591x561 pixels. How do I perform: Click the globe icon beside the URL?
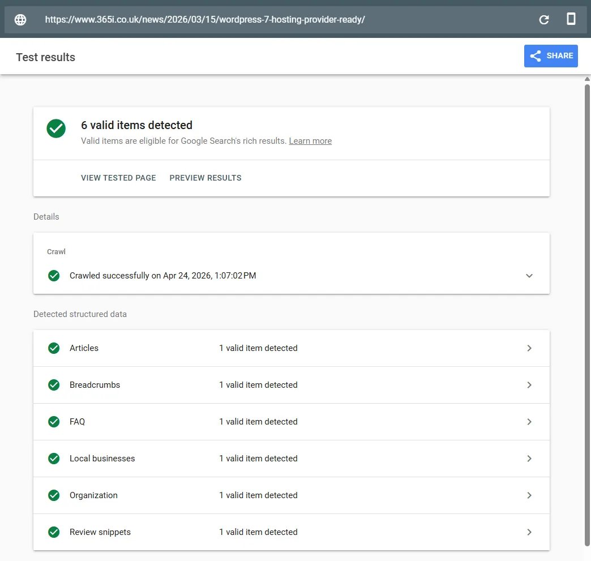pyautogui.click(x=20, y=20)
